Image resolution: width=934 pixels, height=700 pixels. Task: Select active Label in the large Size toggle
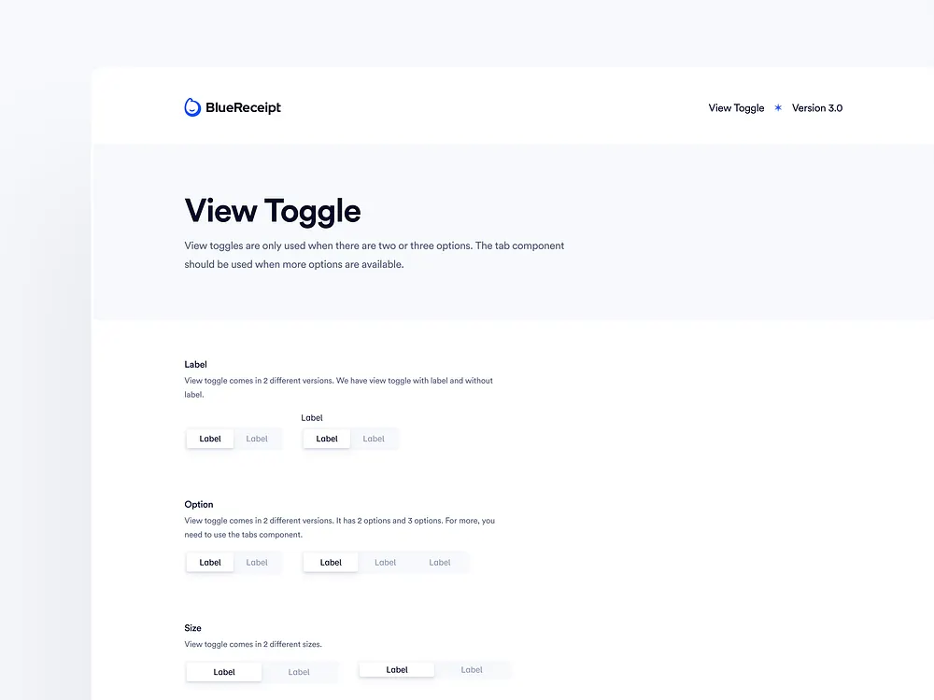click(x=223, y=671)
